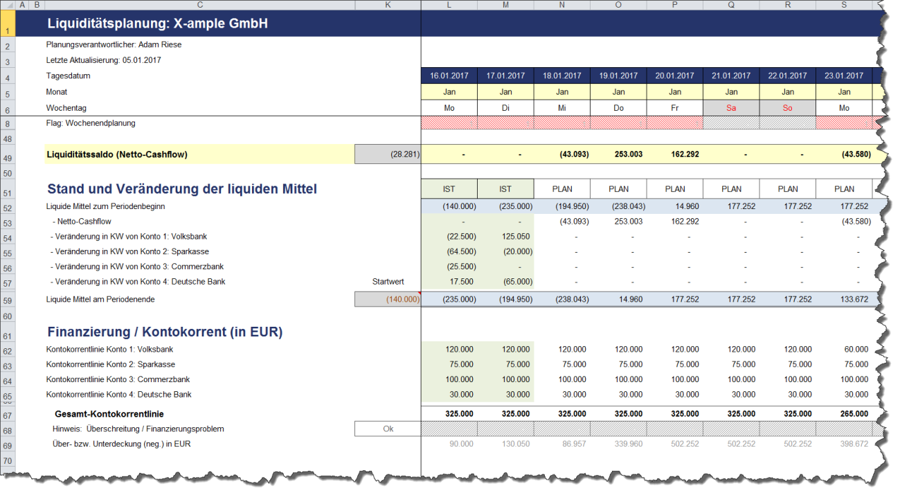Click the red weekday cell So

788,108
